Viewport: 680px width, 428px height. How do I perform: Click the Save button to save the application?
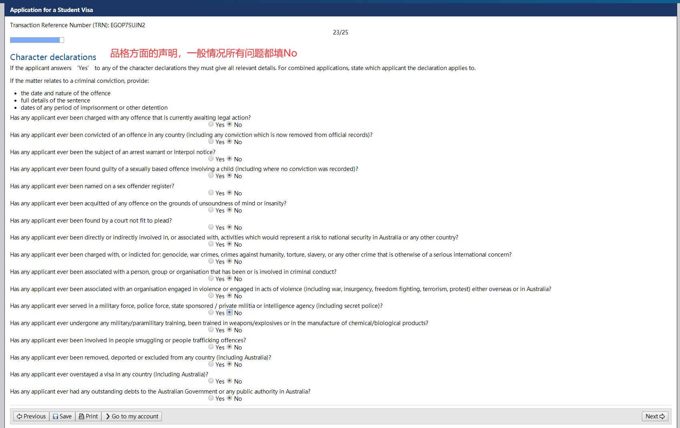point(62,416)
